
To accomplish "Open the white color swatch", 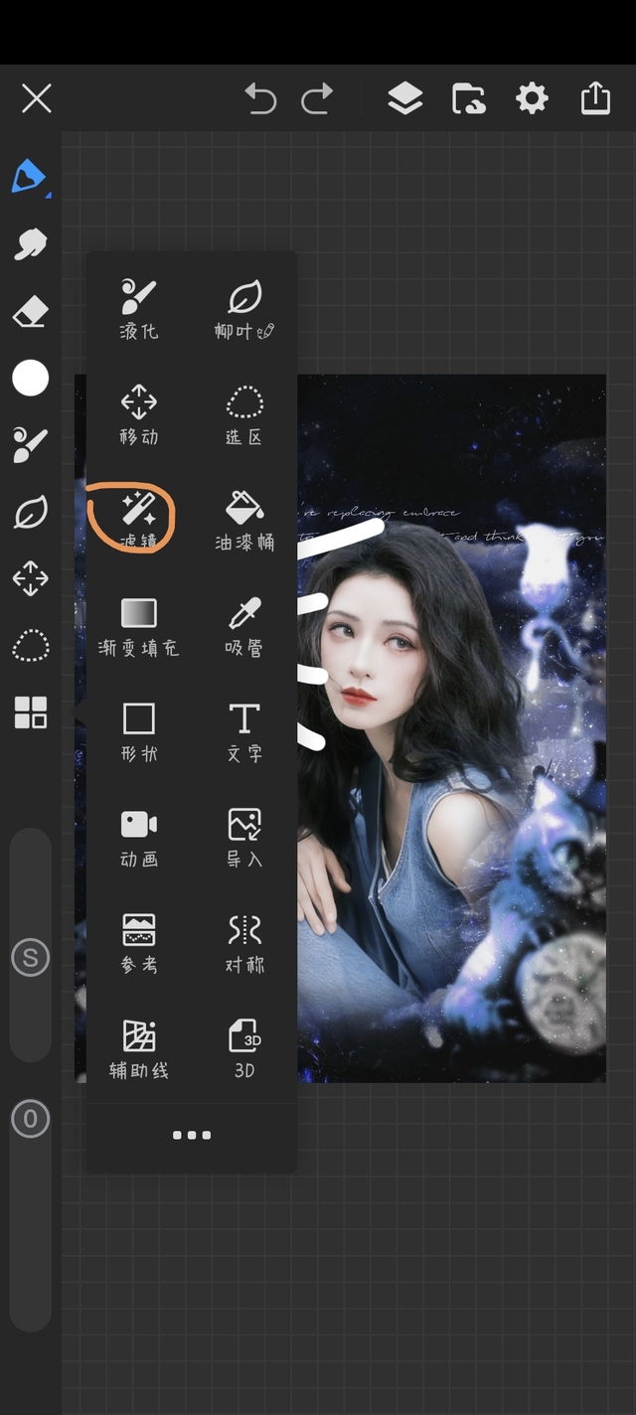I will [x=30, y=378].
